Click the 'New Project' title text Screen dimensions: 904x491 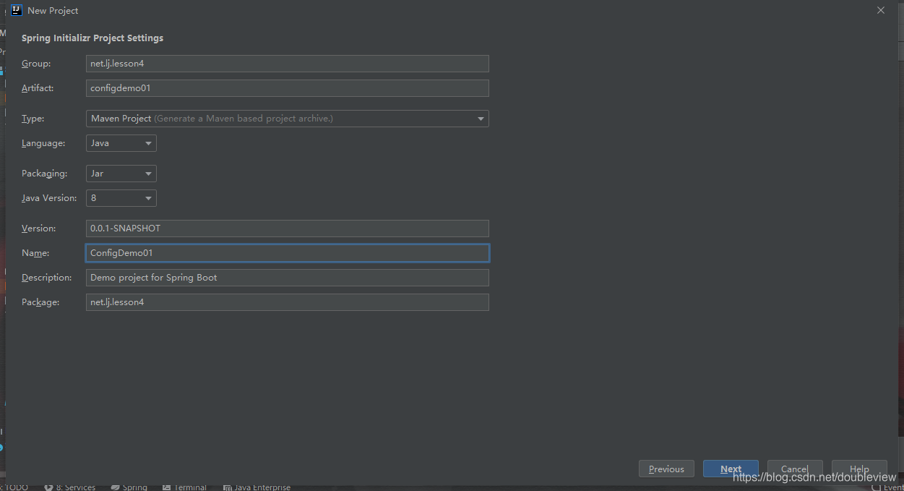[x=53, y=11]
